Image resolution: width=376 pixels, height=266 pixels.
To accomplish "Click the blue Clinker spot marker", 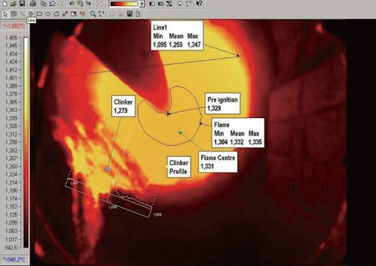I will pos(107,169).
